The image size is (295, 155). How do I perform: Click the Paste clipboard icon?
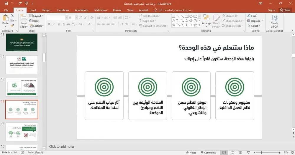pos(5,18)
